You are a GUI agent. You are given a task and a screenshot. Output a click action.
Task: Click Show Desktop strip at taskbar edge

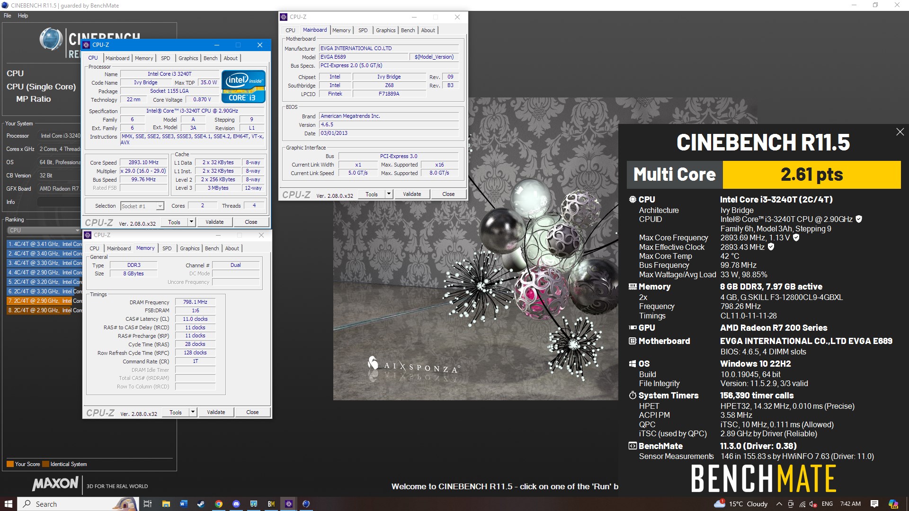click(x=907, y=504)
